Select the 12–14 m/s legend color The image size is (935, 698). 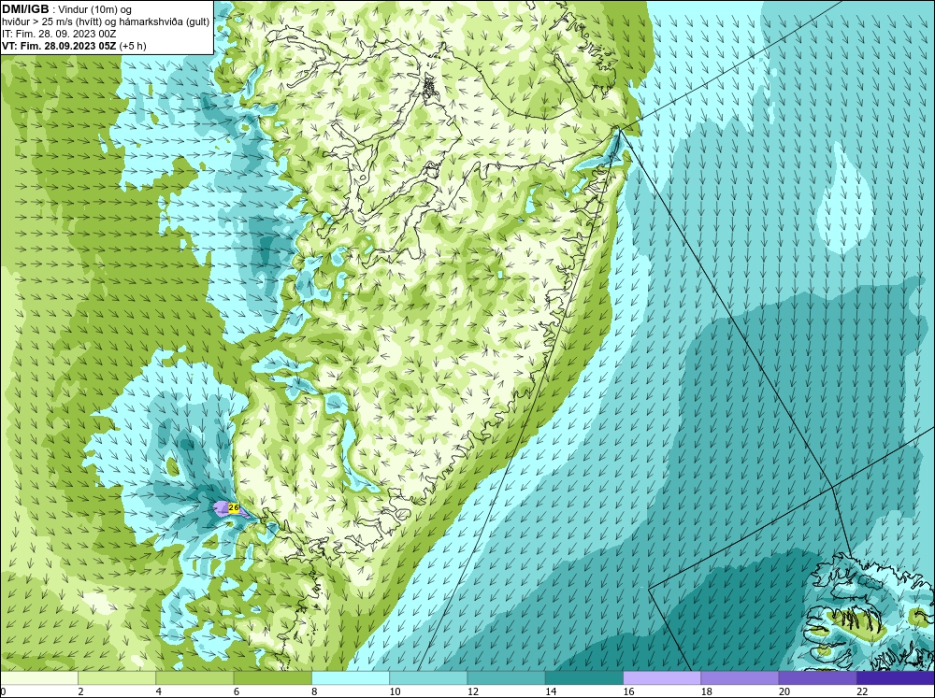click(x=506, y=678)
